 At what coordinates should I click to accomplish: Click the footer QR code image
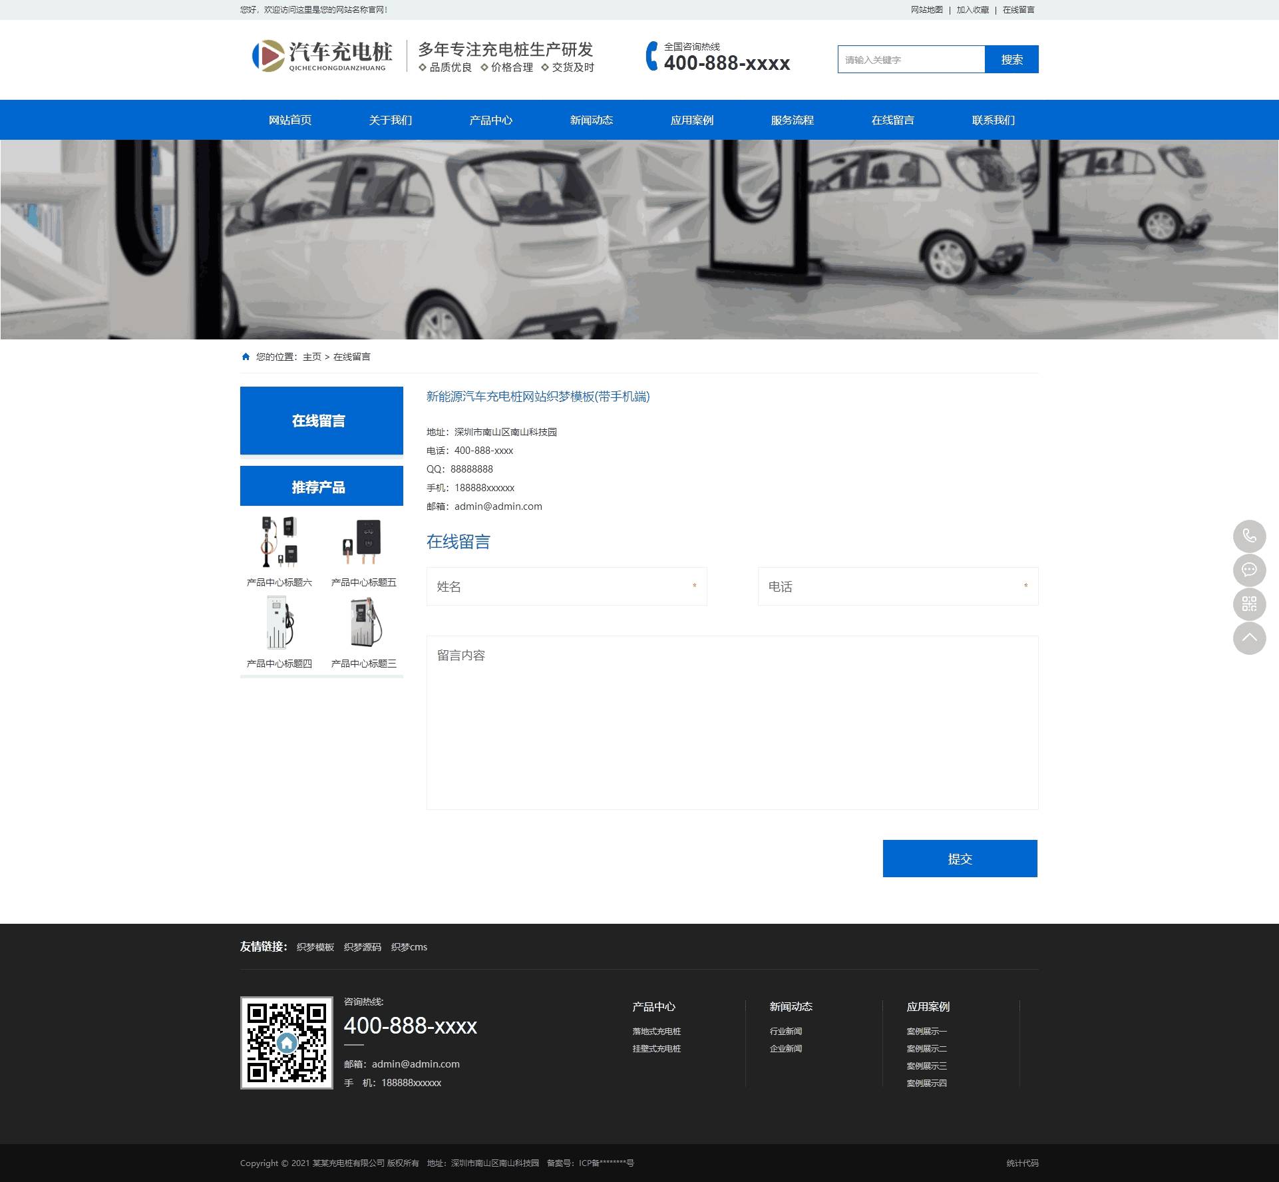[x=286, y=1042]
